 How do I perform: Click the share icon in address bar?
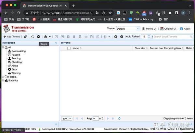tap(104, 13)
